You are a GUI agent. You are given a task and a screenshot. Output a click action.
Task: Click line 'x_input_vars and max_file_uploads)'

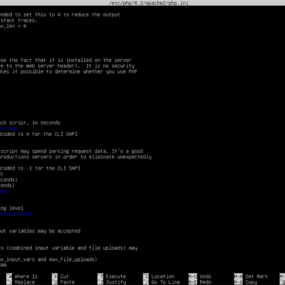pos(49,259)
